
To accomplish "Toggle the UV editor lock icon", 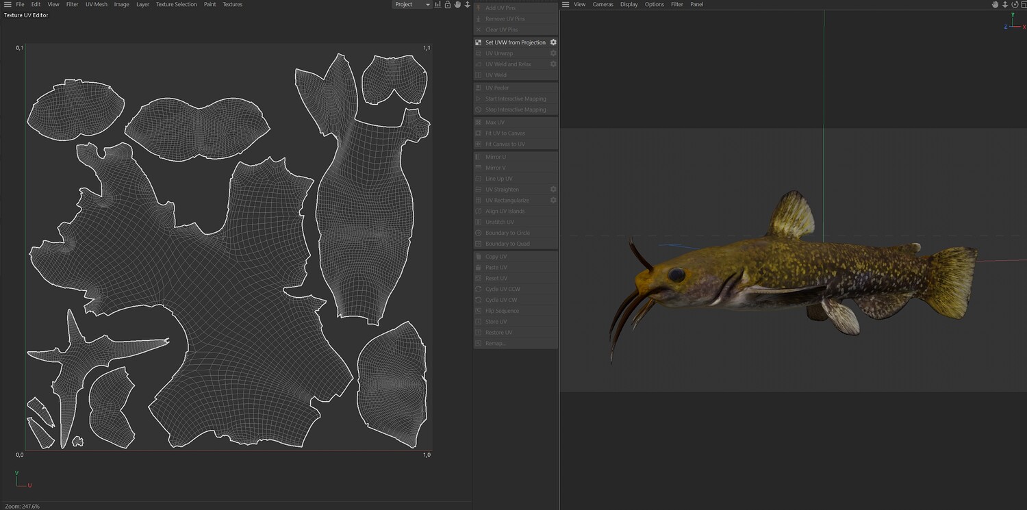I will click(x=448, y=5).
